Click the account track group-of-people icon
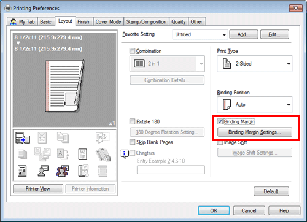This screenshot has width=307, height=222. click(63, 171)
